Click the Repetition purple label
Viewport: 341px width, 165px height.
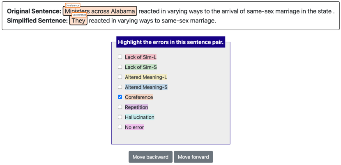pyautogui.click(x=136, y=107)
